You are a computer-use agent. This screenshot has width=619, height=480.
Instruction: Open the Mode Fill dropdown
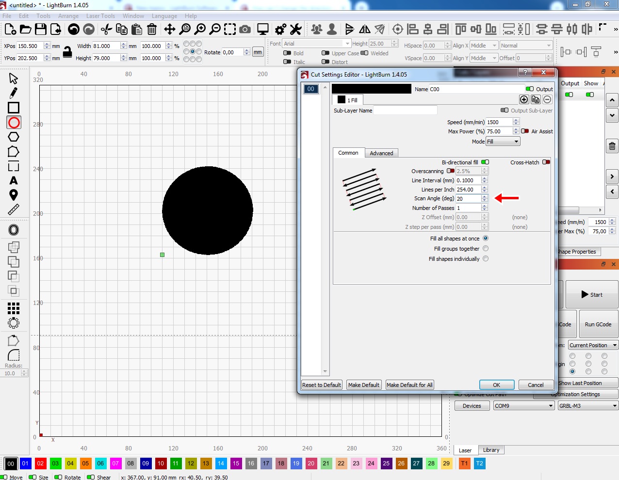click(x=503, y=141)
